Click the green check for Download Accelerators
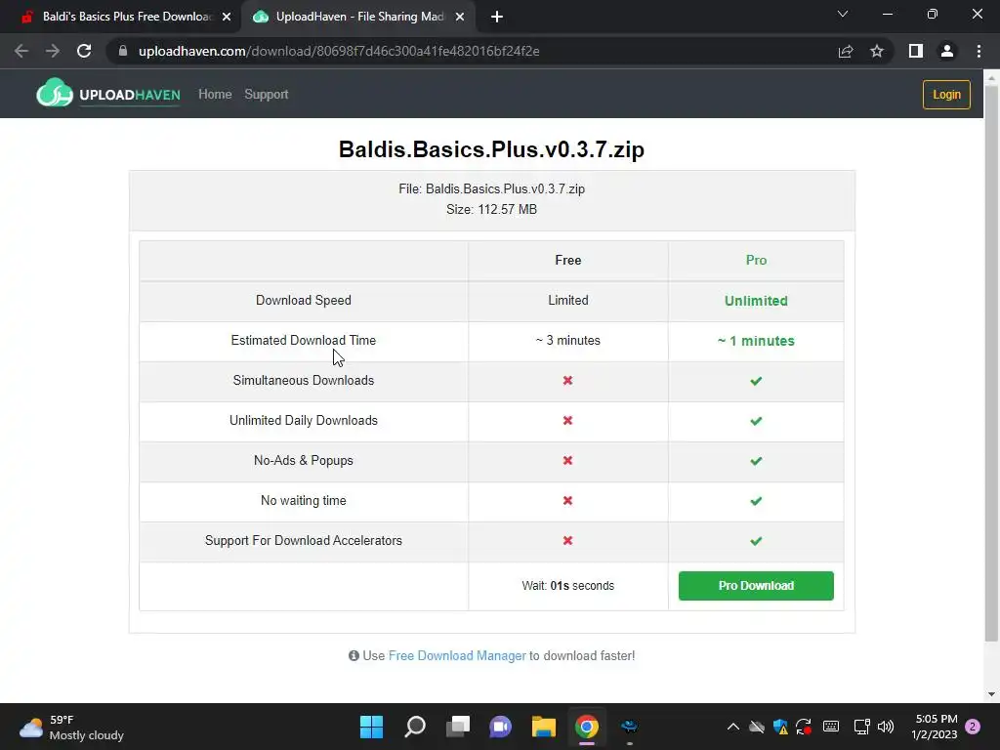Image resolution: width=1000 pixels, height=750 pixels. pos(756,541)
